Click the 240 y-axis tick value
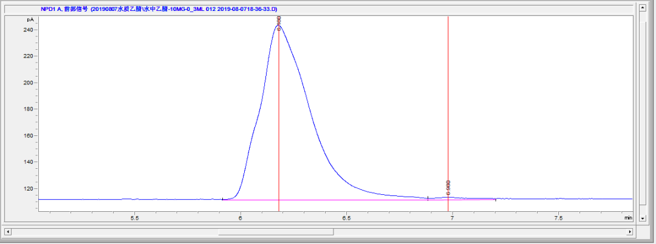 click(x=29, y=30)
